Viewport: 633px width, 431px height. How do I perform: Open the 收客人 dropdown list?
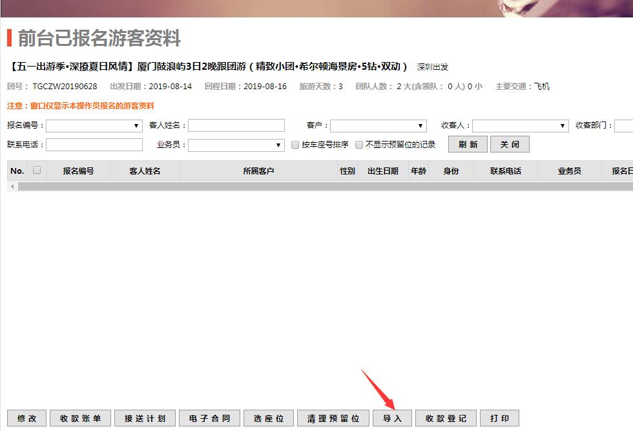[x=521, y=125]
